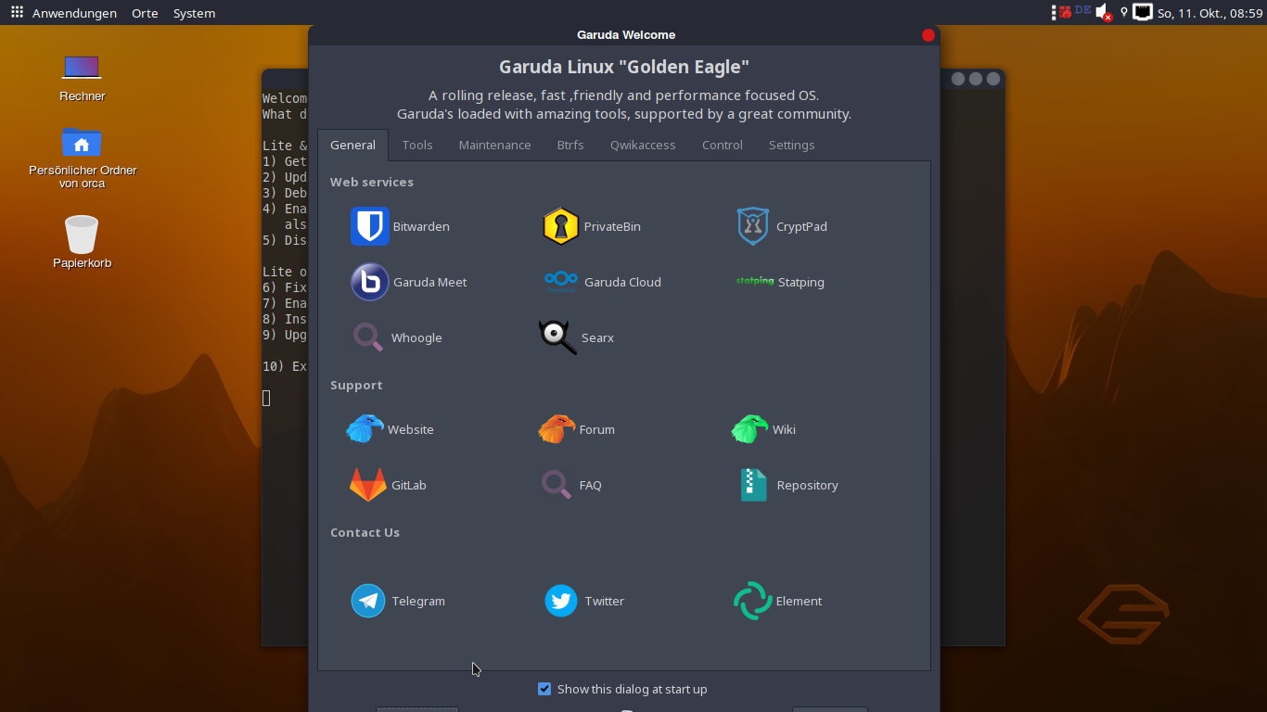Select the General tab
This screenshot has height=712, width=1267.
coord(352,145)
